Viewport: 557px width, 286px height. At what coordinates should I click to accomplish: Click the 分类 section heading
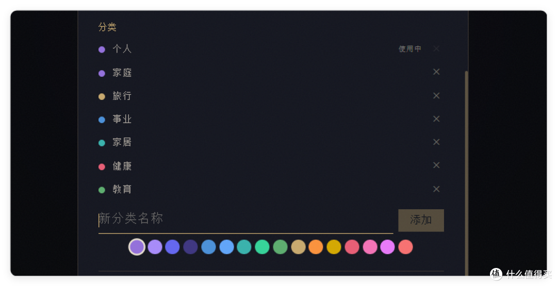(107, 27)
